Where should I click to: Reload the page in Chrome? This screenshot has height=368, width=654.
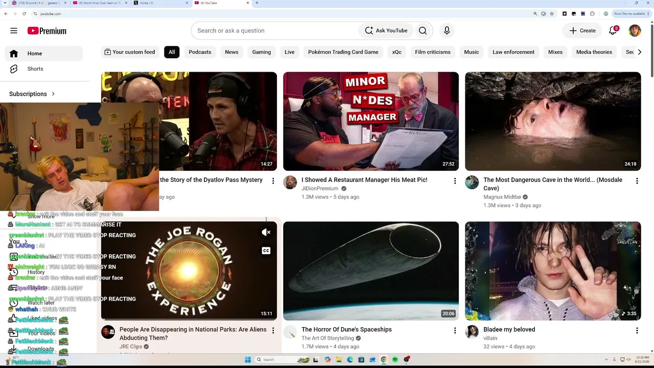click(24, 14)
